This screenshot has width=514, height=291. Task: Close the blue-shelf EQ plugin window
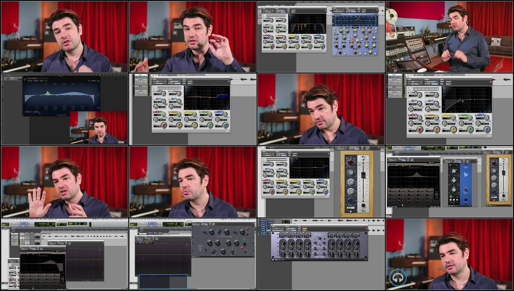tap(229, 82)
